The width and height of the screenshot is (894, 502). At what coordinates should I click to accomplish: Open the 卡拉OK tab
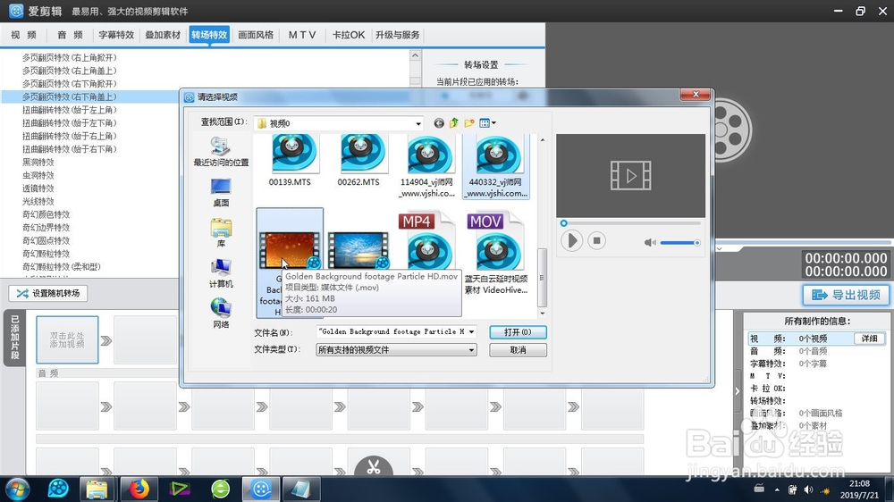(349, 35)
